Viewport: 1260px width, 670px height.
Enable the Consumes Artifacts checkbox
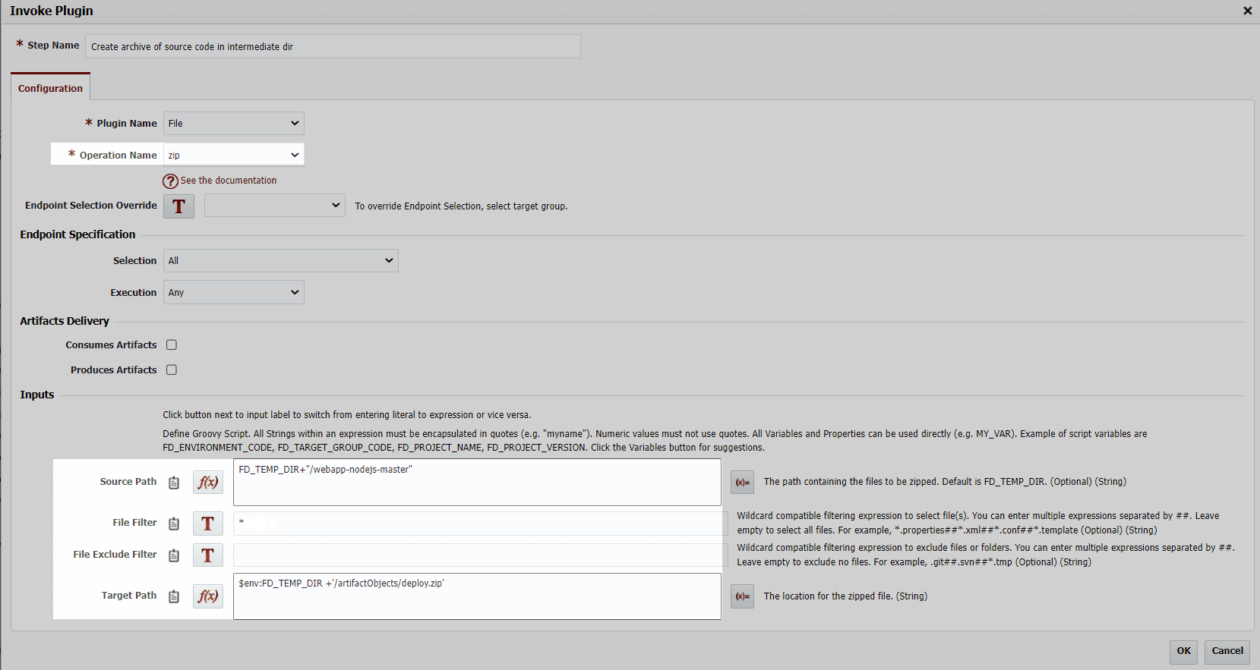172,344
